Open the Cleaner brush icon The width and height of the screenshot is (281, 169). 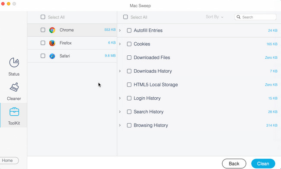[x=14, y=87]
